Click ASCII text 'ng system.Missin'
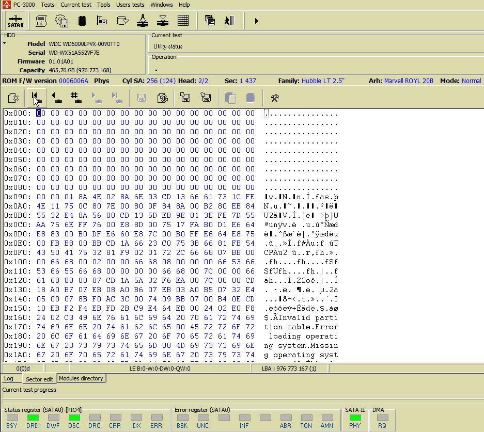This screenshot has width=484, height=432. pyautogui.click(x=301, y=345)
